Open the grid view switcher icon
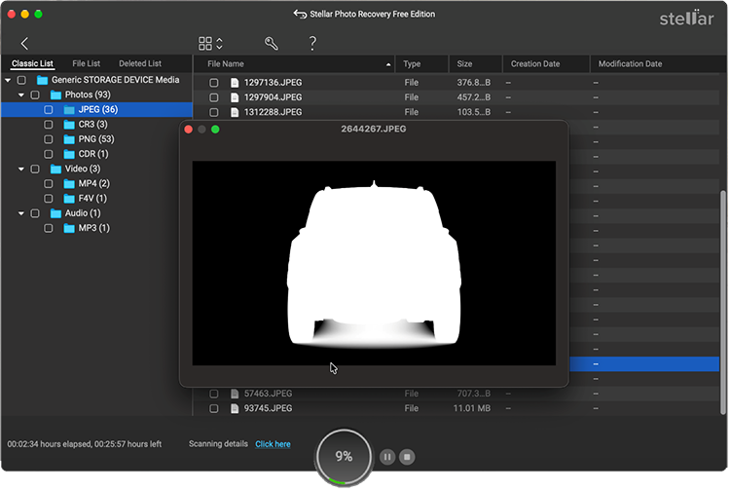The width and height of the screenshot is (730, 492). pyautogui.click(x=205, y=43)
